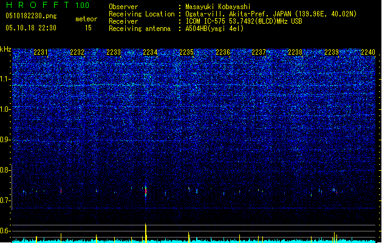The image size is (382, 243).
Task: Click the 0.9 frequency axis label
Action: coord(5,140)
